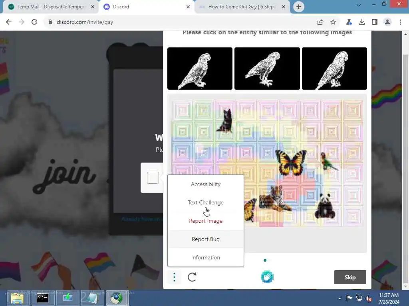Switch to Discord tab
Screen dimensions: 409x306
pyautogui.click(x=146, y=7)
